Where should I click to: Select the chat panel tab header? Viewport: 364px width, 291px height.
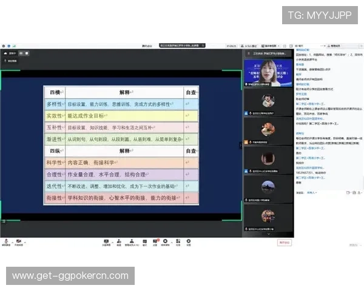tap(299, 46)
